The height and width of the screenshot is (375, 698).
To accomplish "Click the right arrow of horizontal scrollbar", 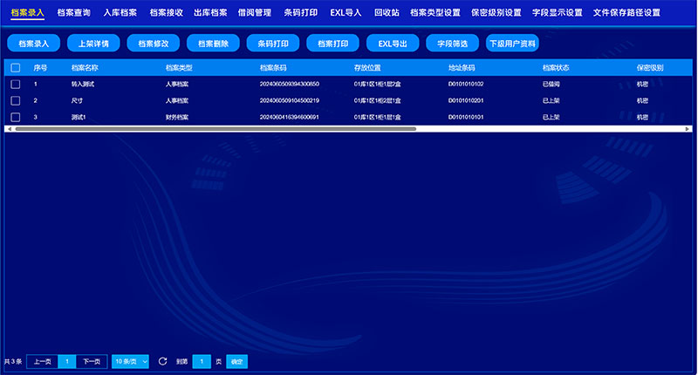I will (x=689, y=128).
